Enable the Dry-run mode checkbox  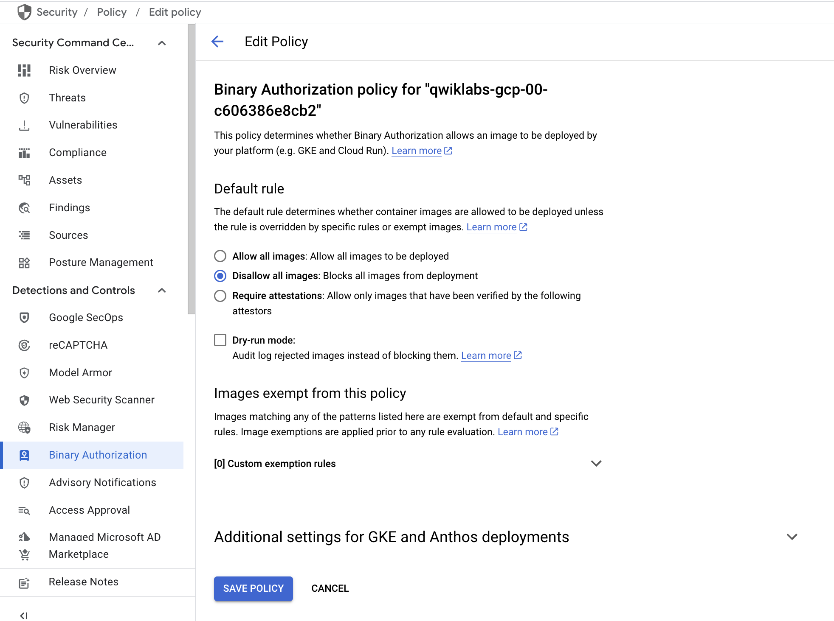coord(220,340)
